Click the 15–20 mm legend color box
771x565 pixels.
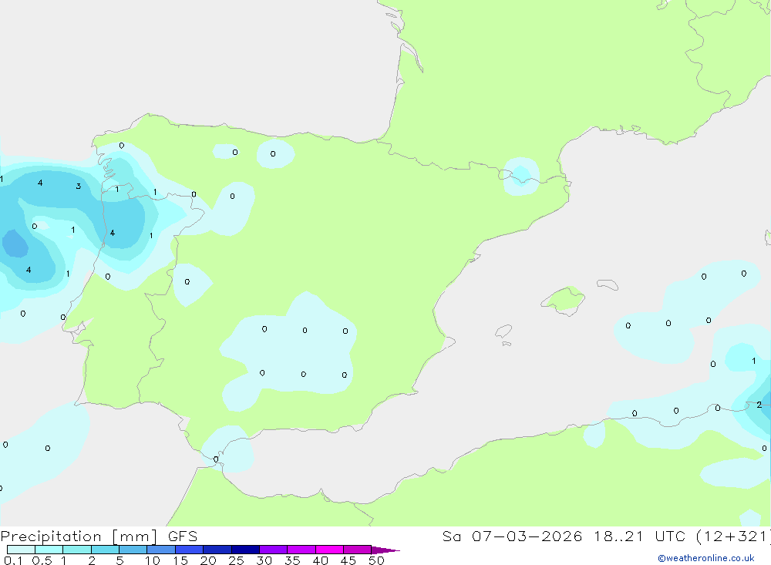click(189, 550)
